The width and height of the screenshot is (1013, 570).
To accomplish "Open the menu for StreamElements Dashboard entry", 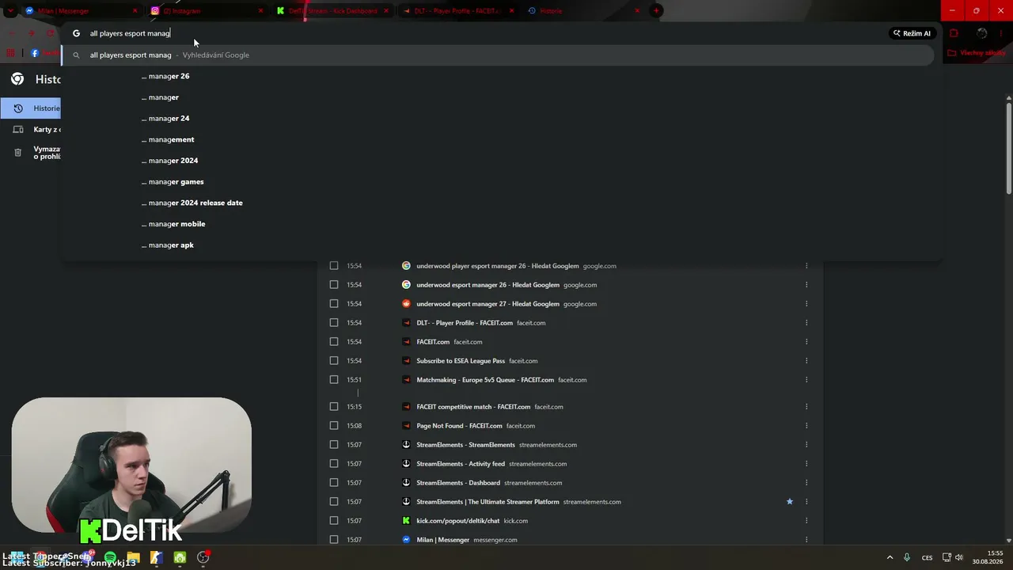I will click(806, 483).
